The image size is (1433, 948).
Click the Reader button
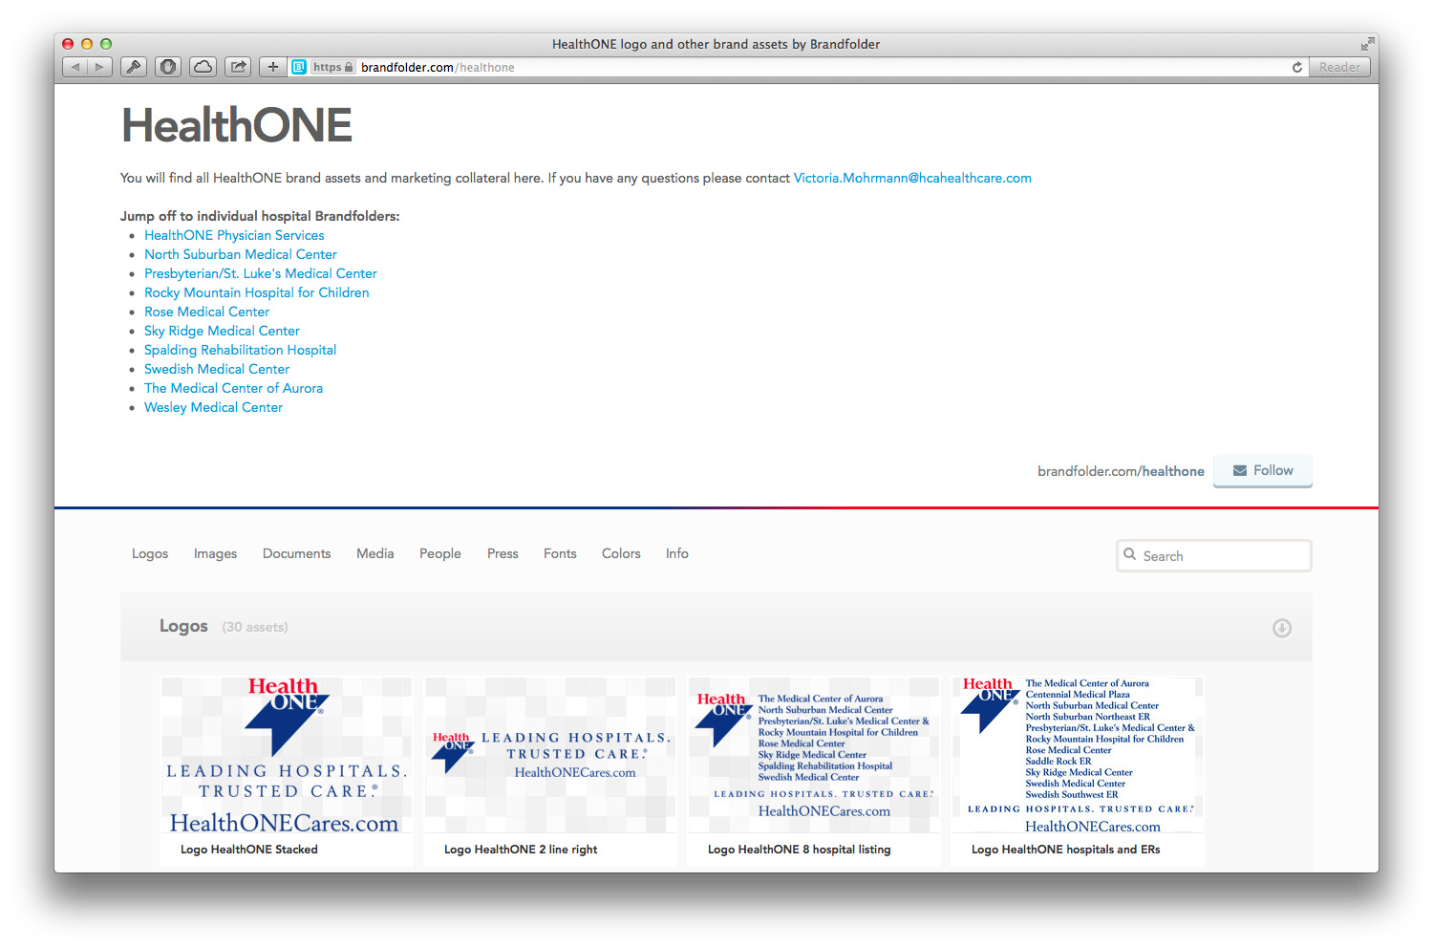coord(1339,67)
